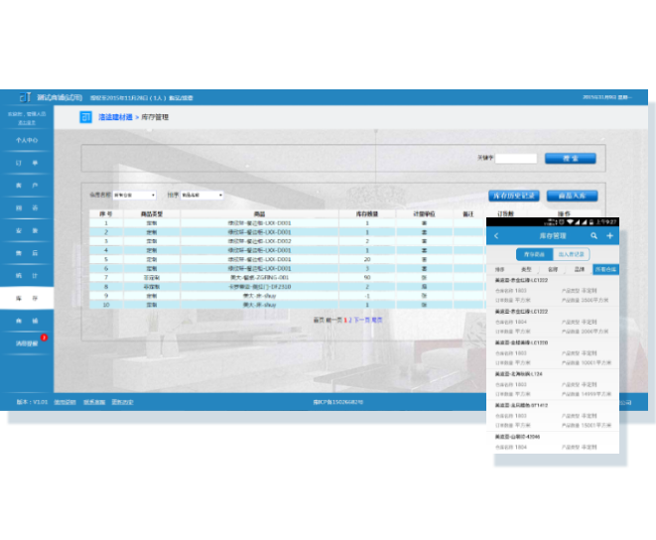Click the quantity cell showing -1
The image size is (656, 540).
tap(367, 296)
